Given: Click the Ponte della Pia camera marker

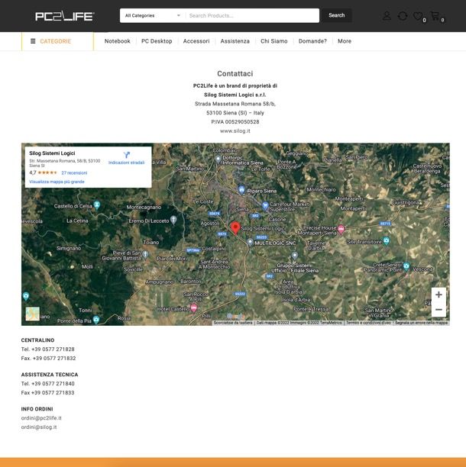Looking at the screenshot, I should (96, 320).
